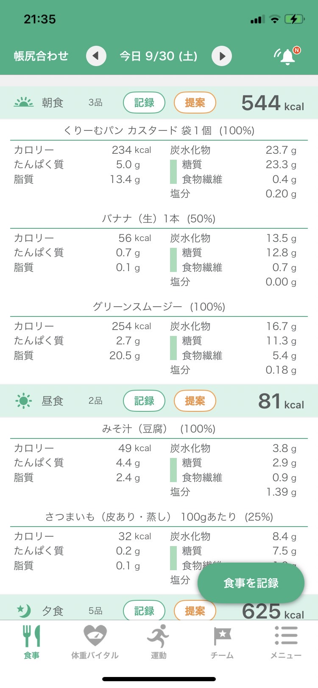
Task: Open 体重バイタル tab
Action: pyautogui.click(x=95, y=642)
